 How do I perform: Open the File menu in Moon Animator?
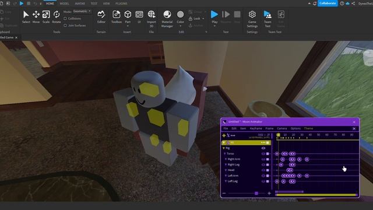(x=226, y=128)
